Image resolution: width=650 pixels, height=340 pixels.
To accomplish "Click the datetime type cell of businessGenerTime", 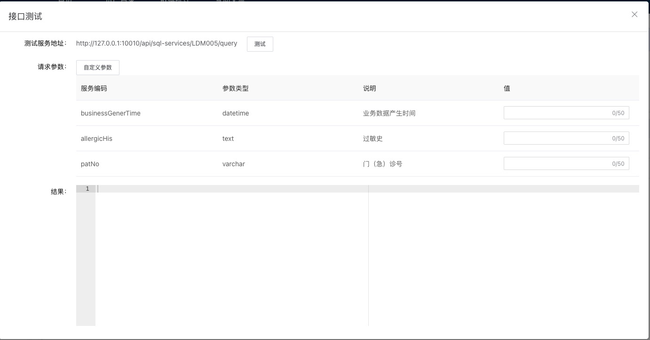I will (x=236, y=113).
